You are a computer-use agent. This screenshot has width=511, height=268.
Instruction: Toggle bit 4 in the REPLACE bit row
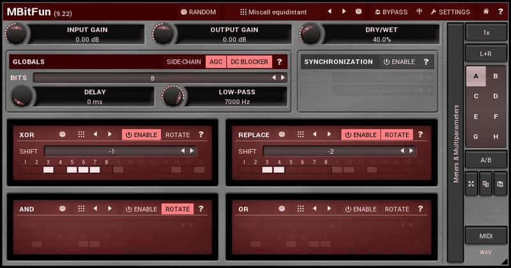279,170
